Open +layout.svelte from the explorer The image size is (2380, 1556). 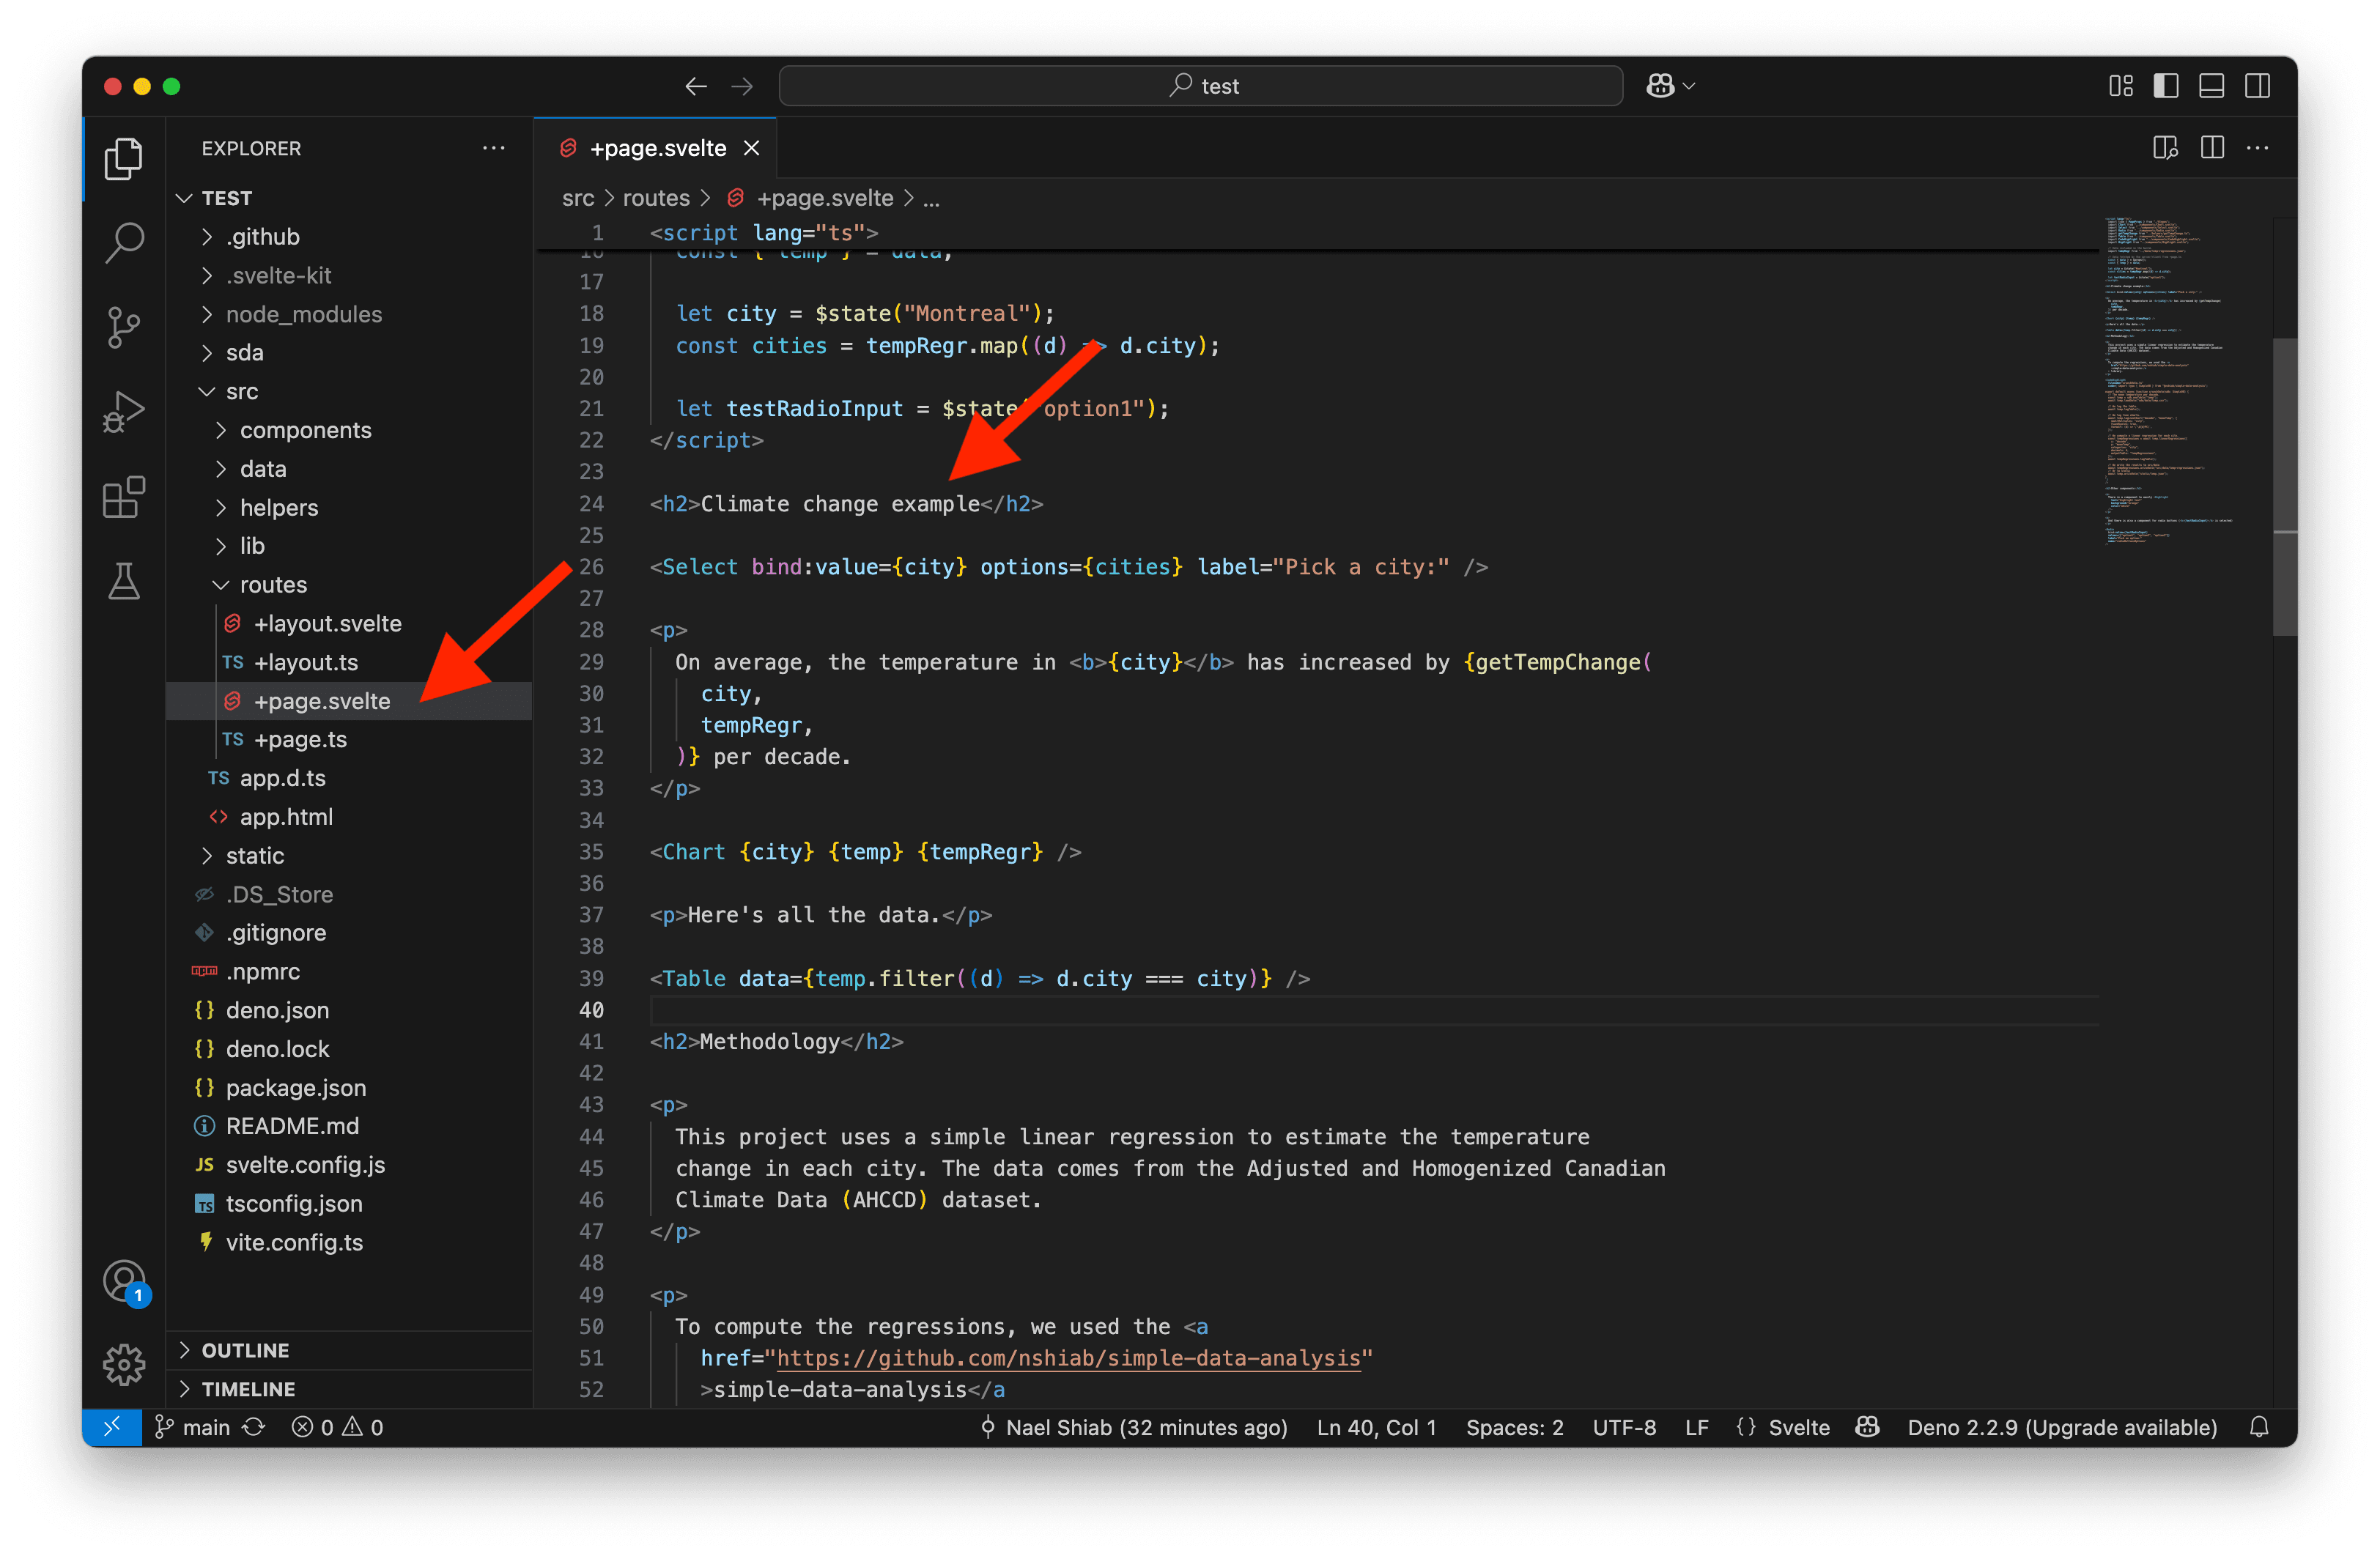coord(327,623)
